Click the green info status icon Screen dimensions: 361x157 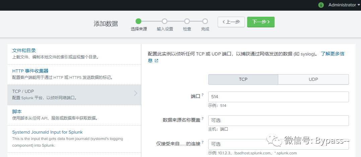(321, 5)
